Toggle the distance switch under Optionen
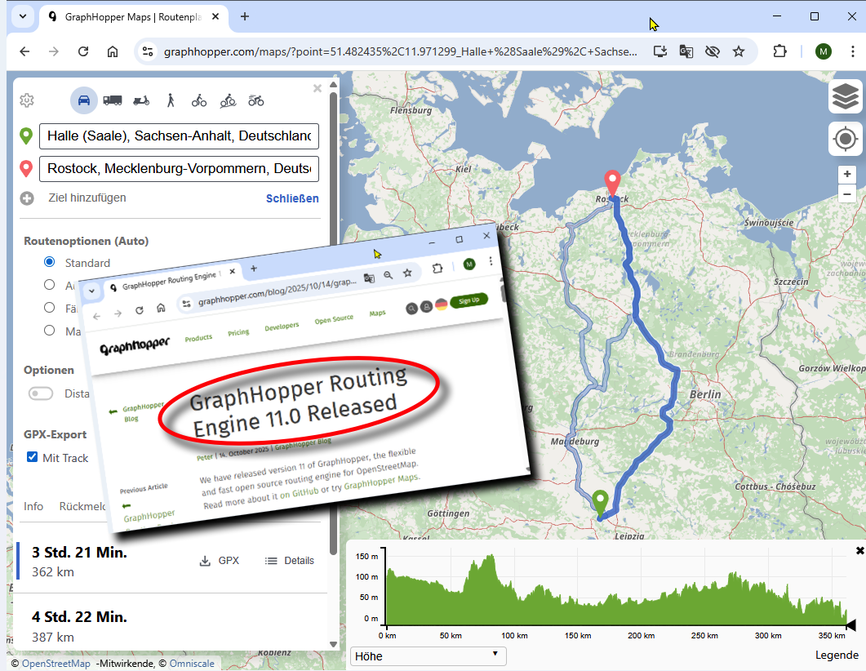The image size is (866, 671). tap(41, 393)
